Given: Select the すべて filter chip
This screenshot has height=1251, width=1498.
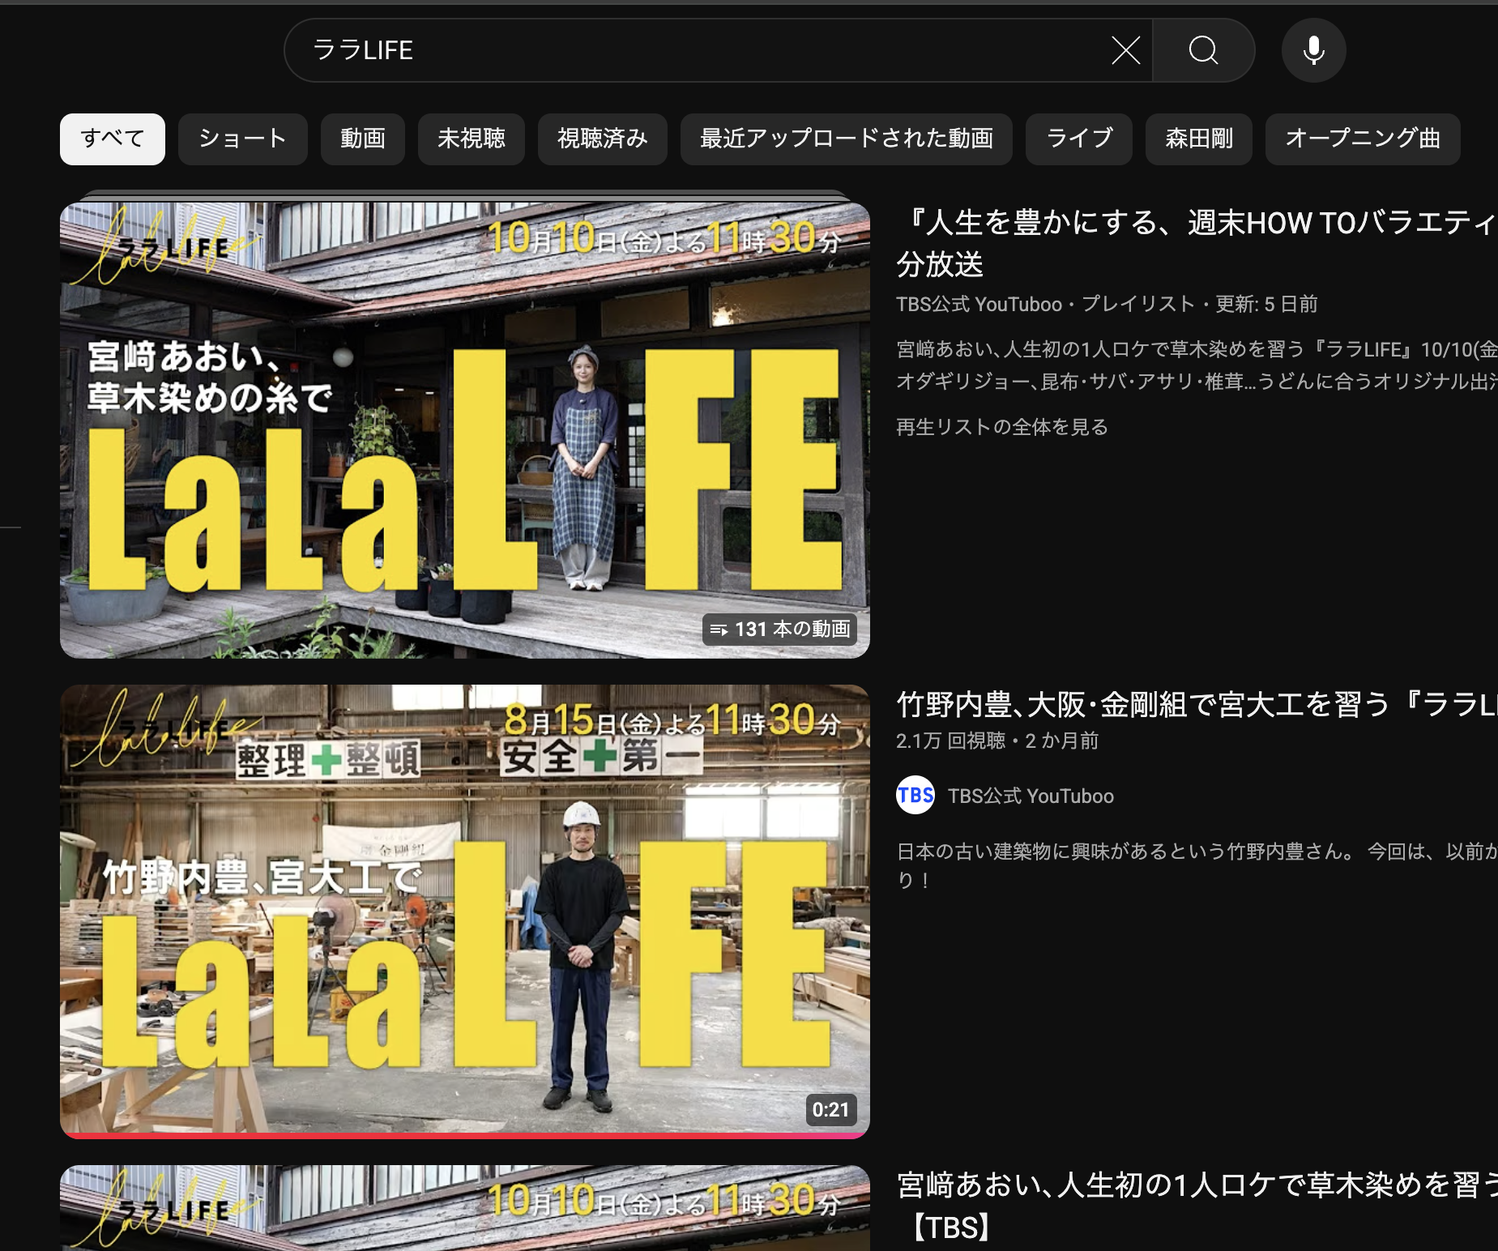Looking at the screenshot, I should click(x=113, y=139).
